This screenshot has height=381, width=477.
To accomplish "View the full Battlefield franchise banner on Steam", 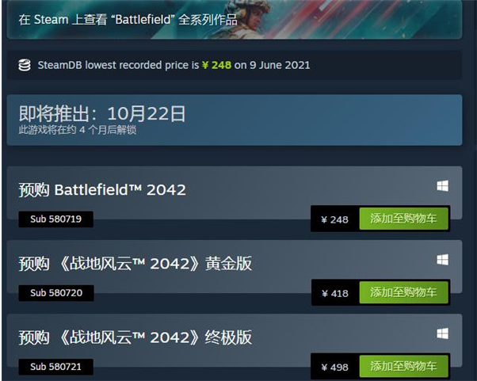I will coord(235,20).
